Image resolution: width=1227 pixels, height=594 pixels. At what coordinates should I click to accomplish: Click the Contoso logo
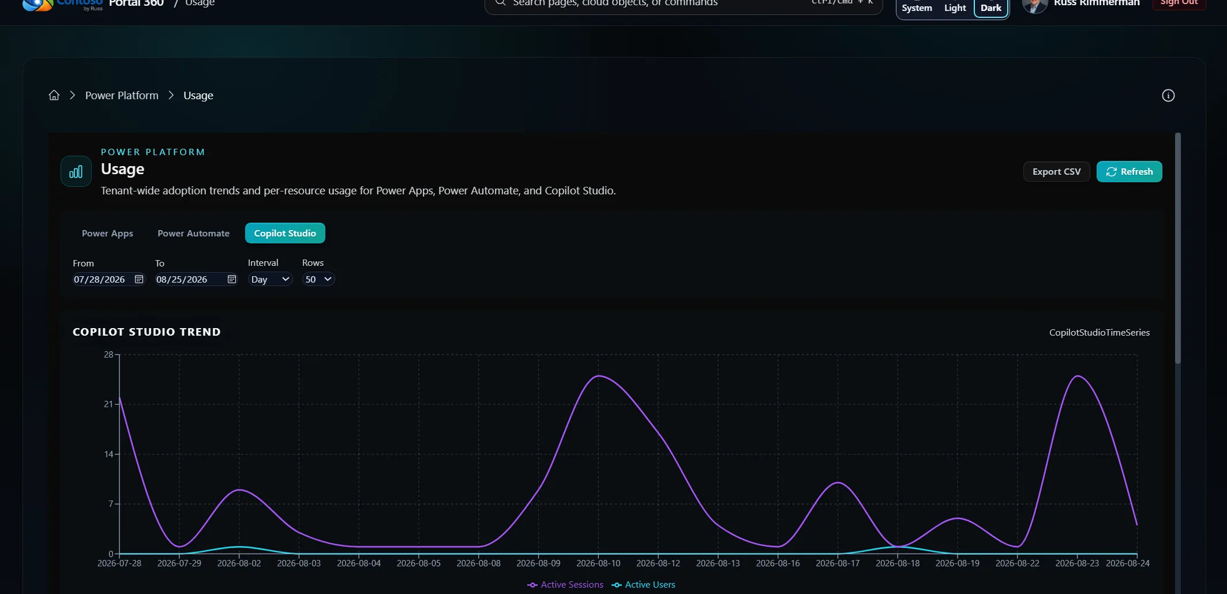(62, 5)
